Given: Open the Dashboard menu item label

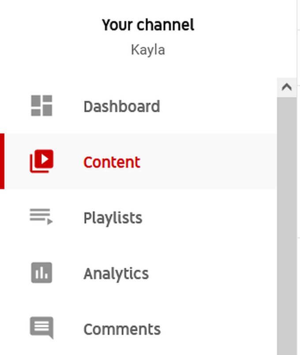Looking at the screenshot, I should click(x=121, y=107).
